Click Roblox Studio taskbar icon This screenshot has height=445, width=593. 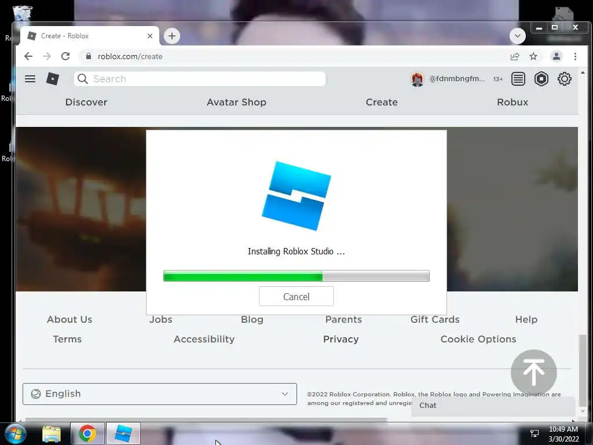123,433
